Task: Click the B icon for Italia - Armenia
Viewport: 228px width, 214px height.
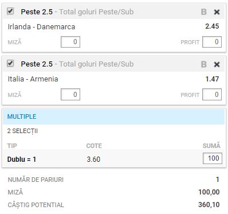Action: pyautogui.click(x=204, y=64)
